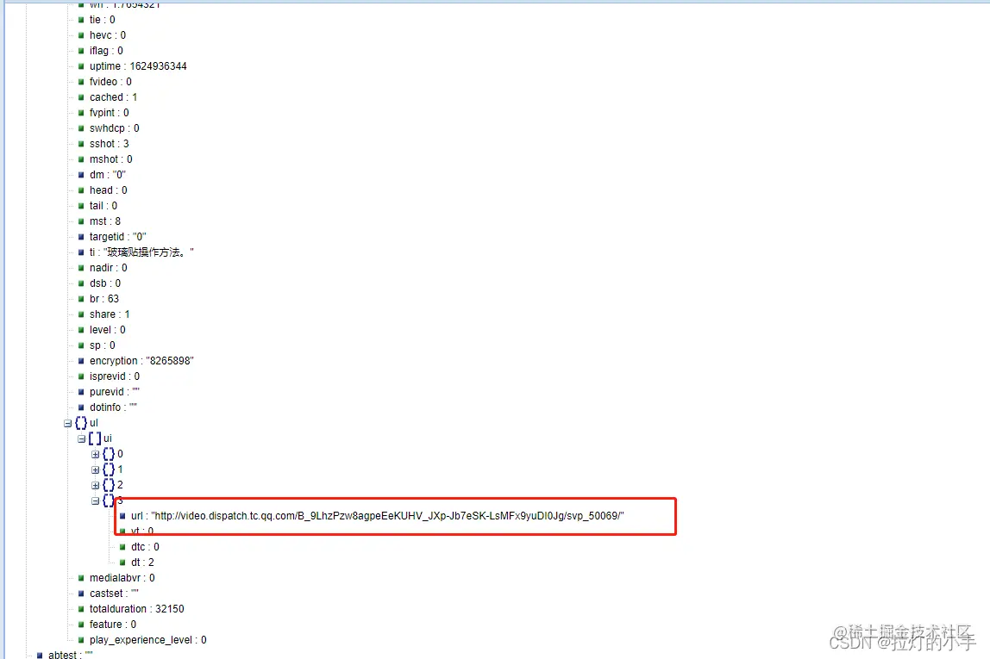Select the totalduration : 32150 row

[x=137, y=609]
